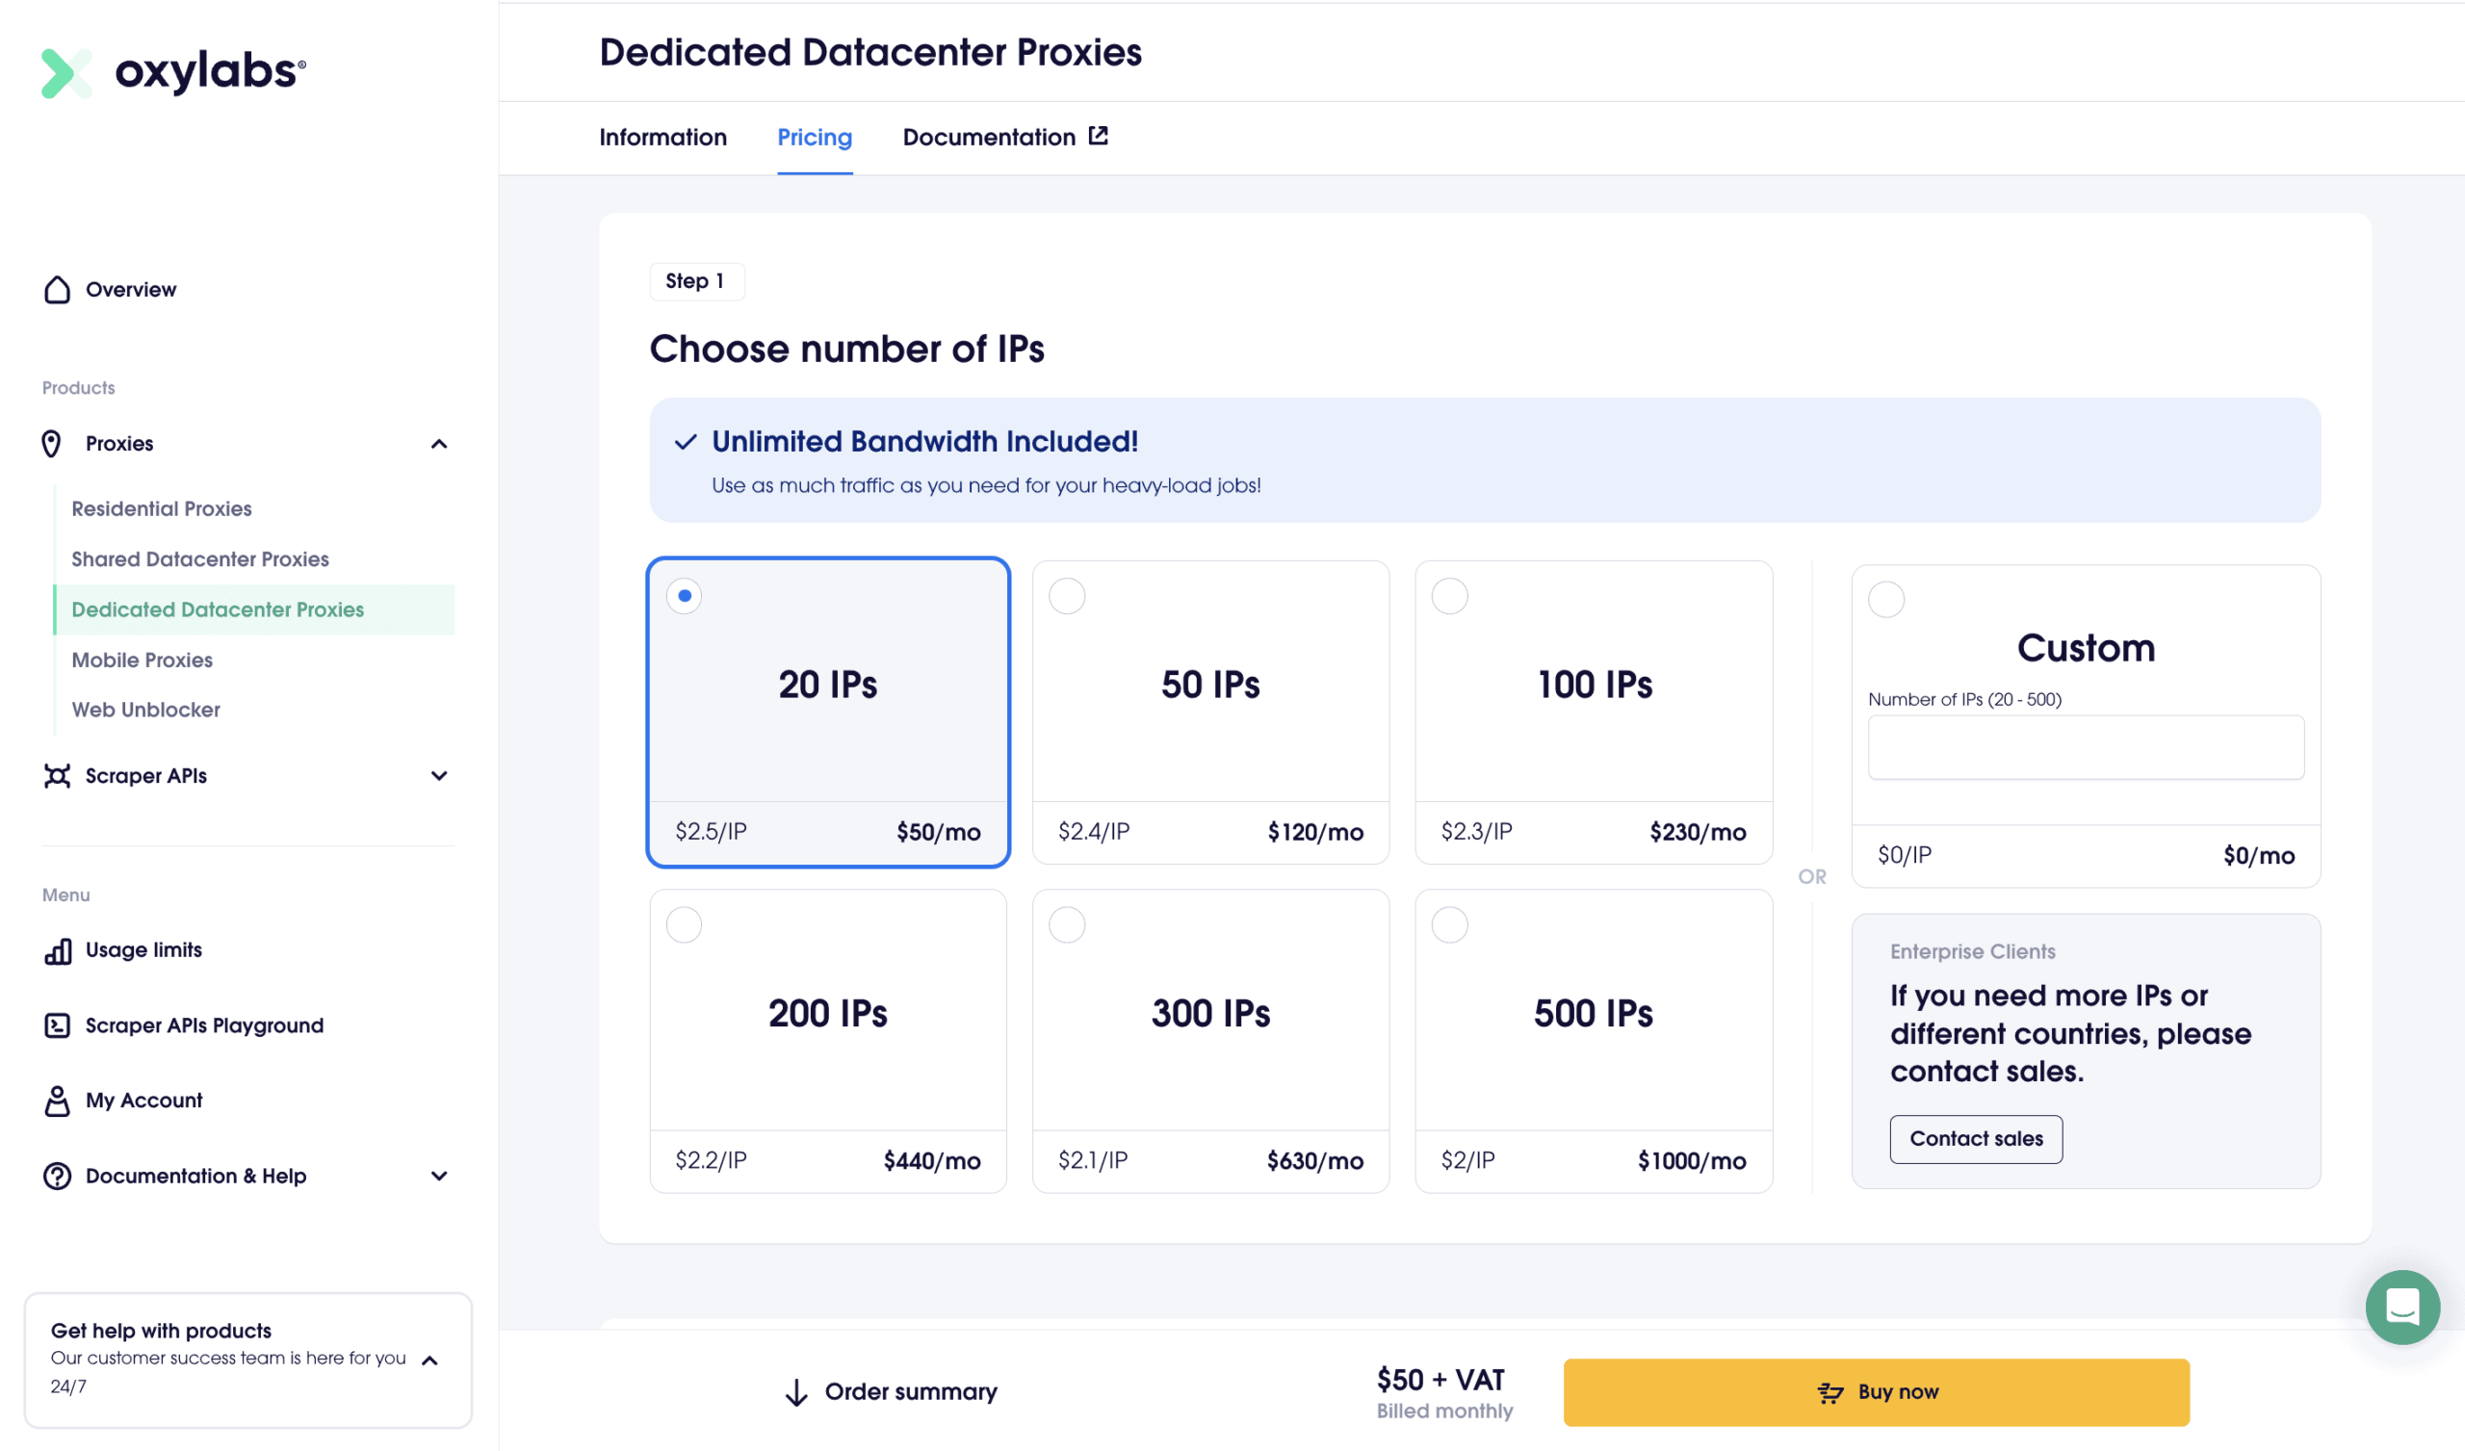Viewport: 2465px width, 1451px height.
Task: Select the 50 IPs radio button
Action: [1066, 596]
